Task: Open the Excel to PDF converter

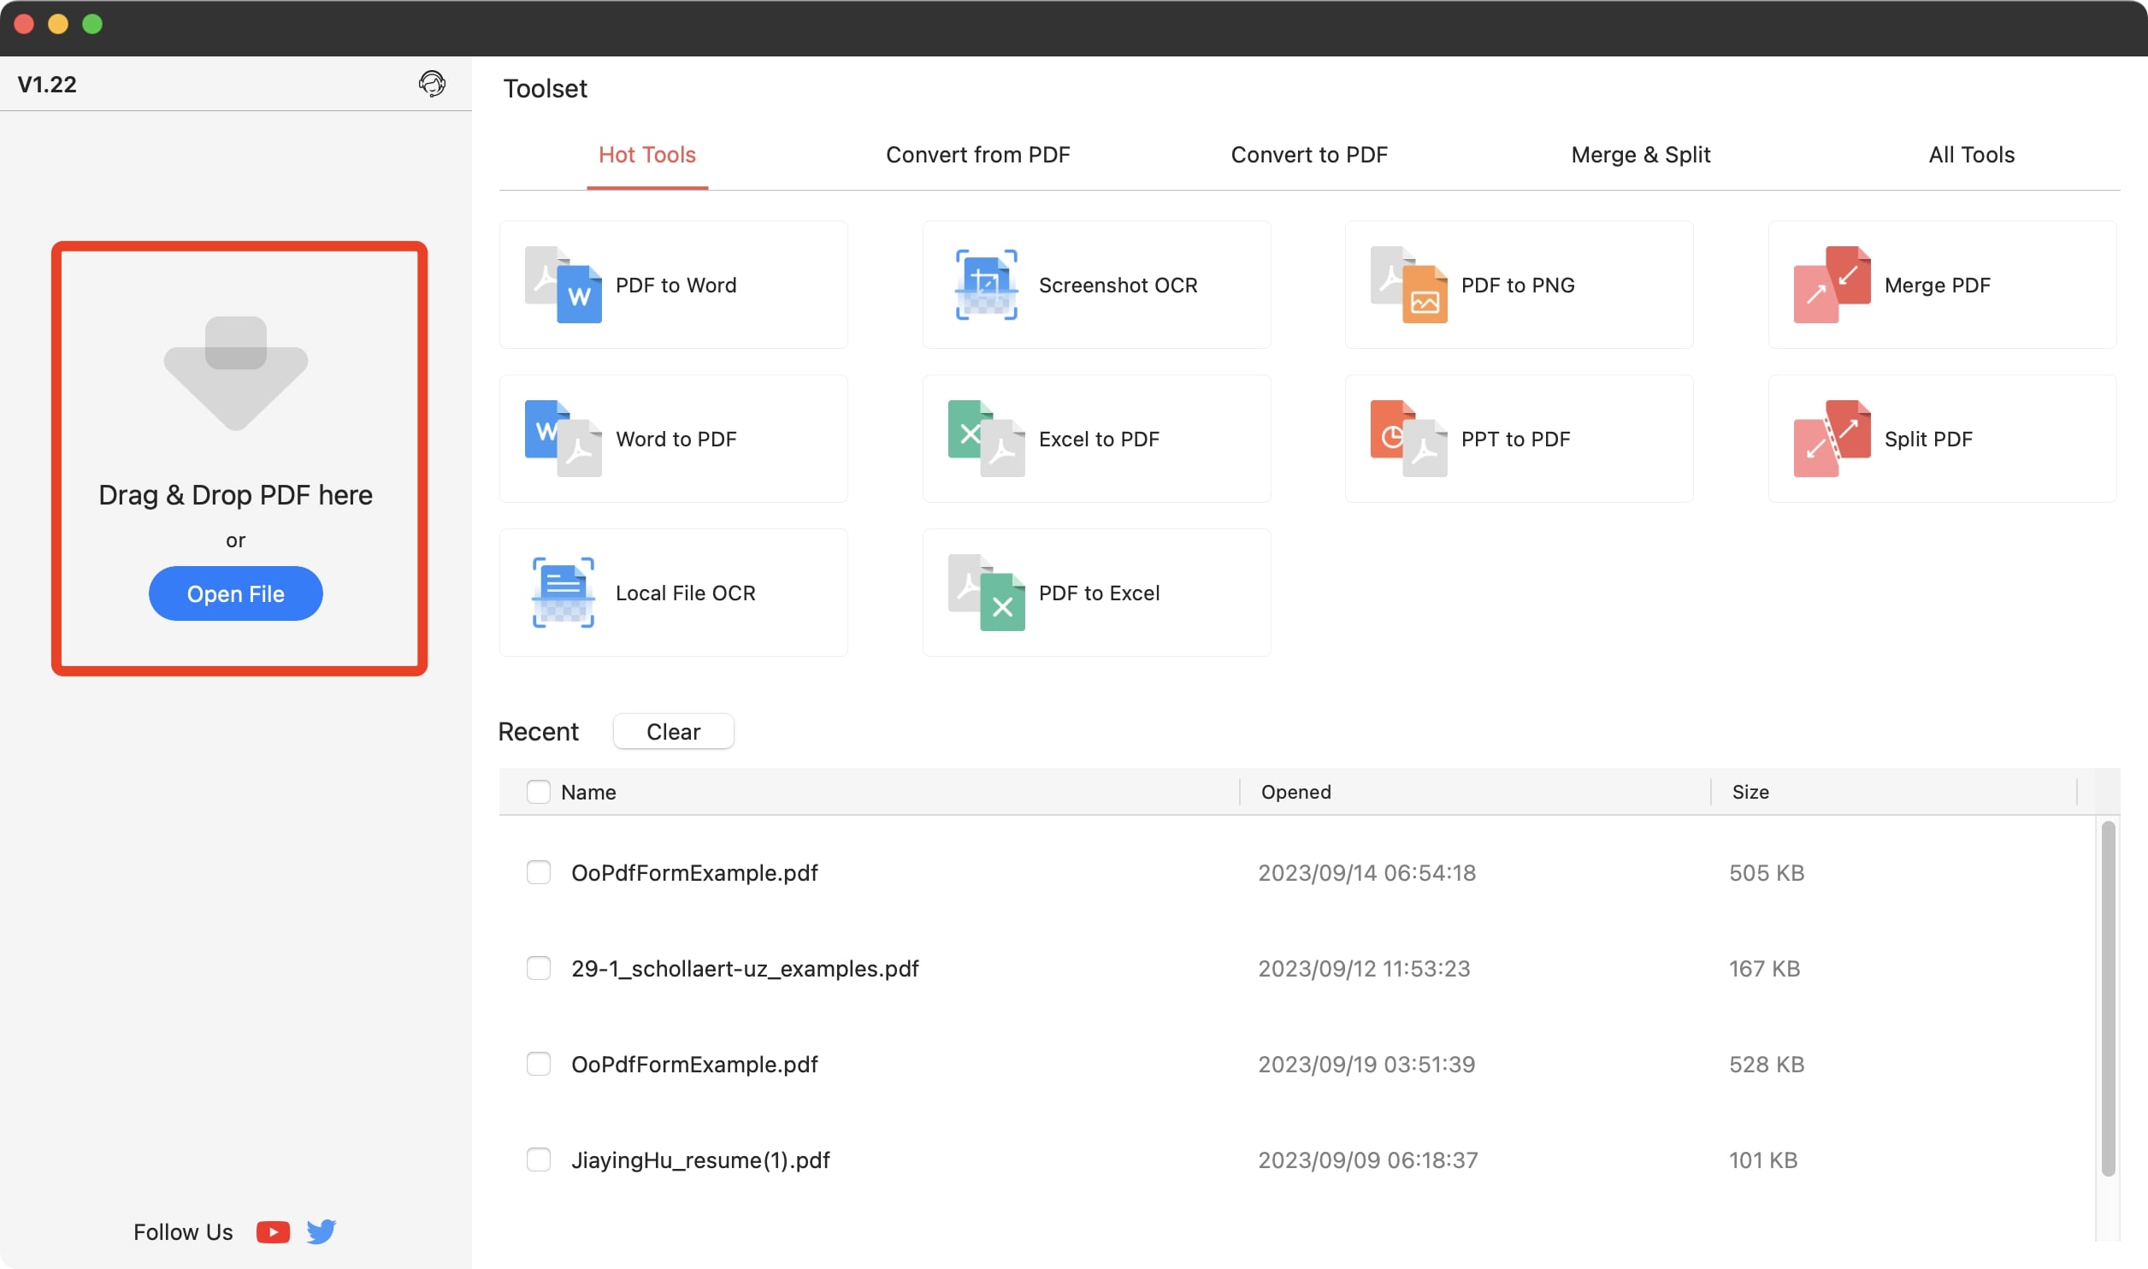Action: coord(1095,439)
